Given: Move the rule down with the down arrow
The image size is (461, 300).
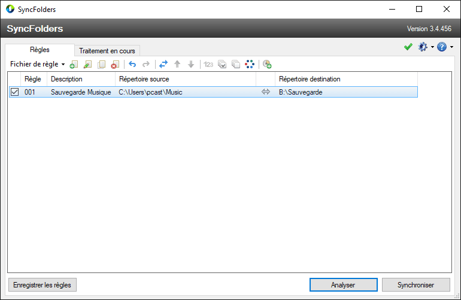Looking at the screenshot, I should coord(191,64).
